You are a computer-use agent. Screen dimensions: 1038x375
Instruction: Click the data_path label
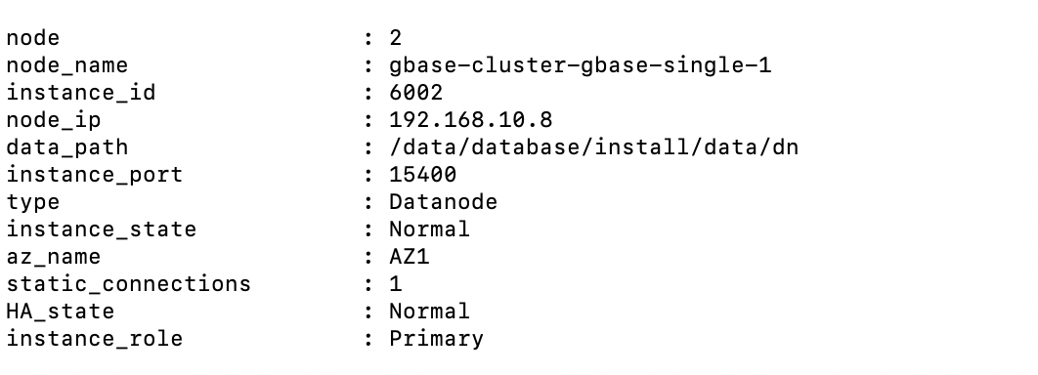66,147
